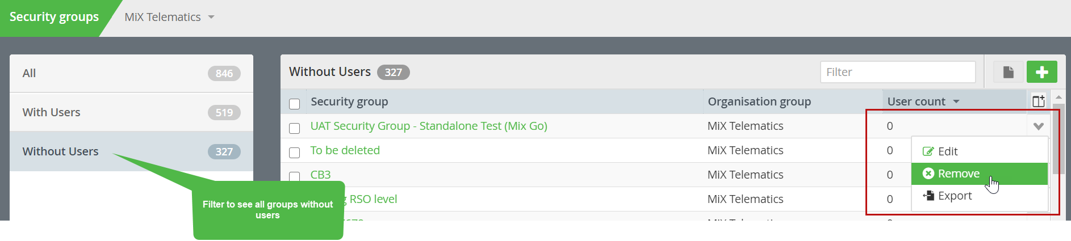Click the Export icon in dropdown menu
1071x241 pixels.
point(928,196)
